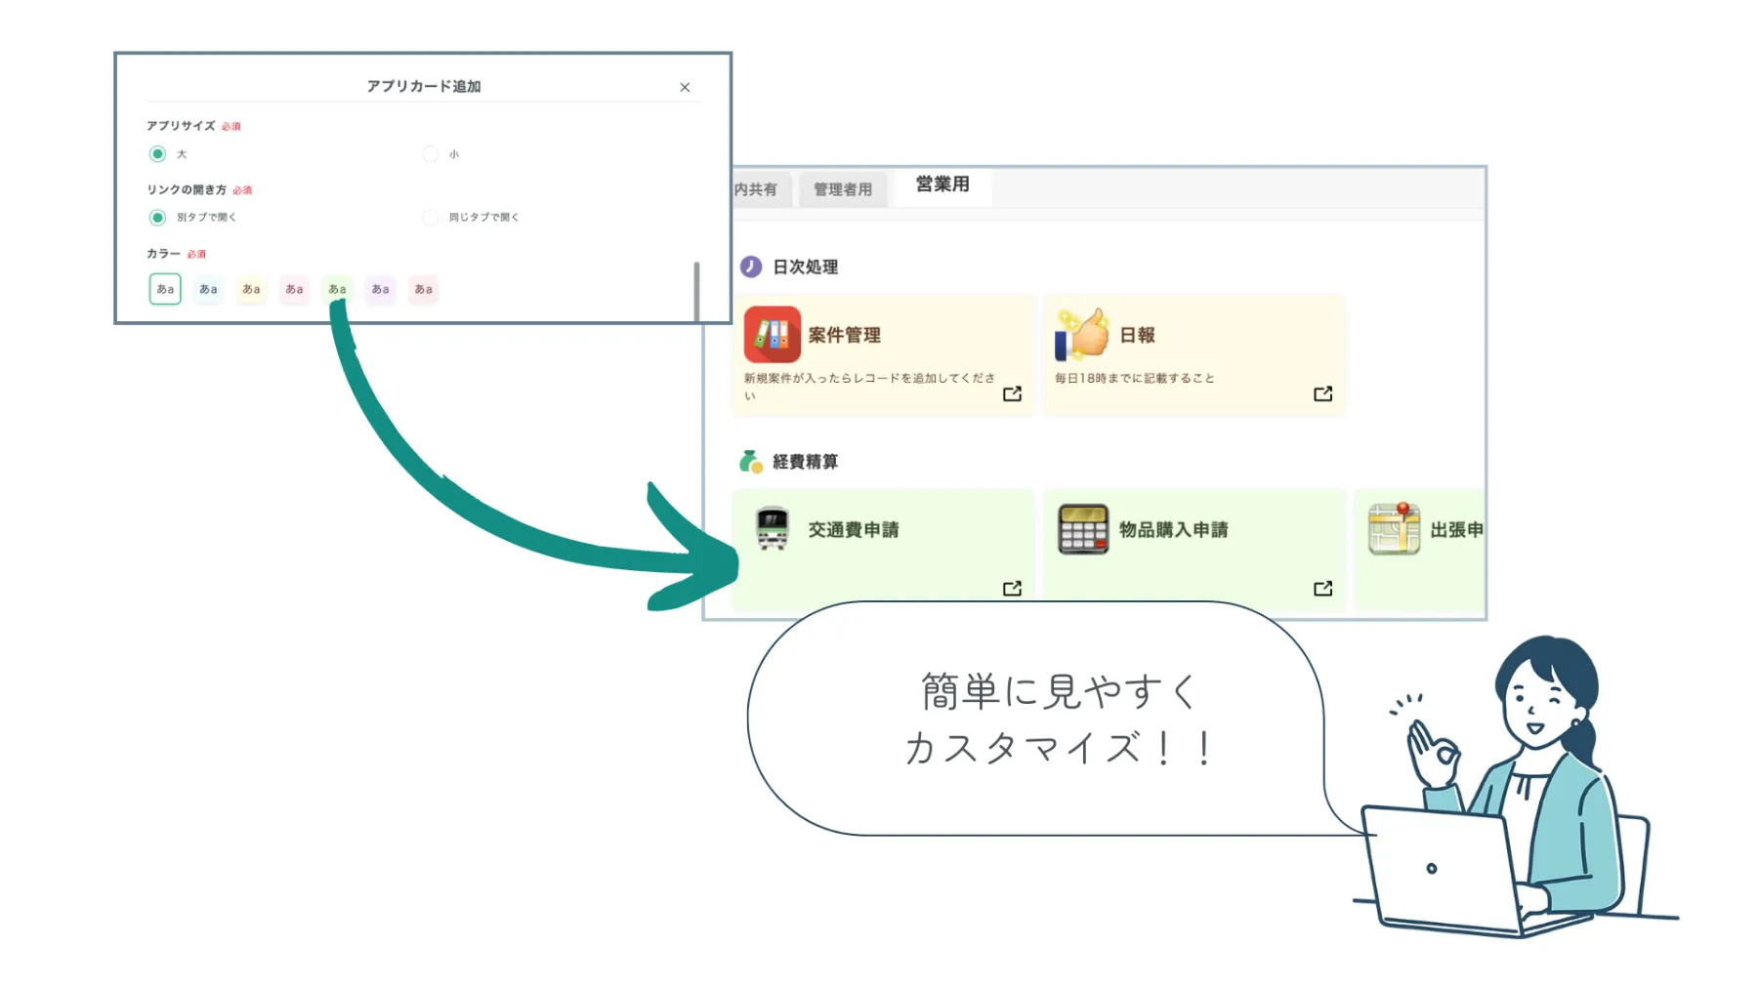Close the アプリカード追加 dialog

[684, 87]
